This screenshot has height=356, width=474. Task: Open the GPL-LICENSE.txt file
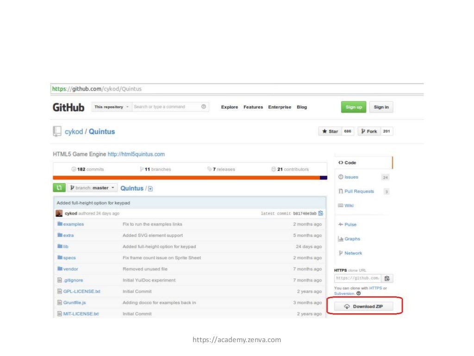[x=81, y=291]
